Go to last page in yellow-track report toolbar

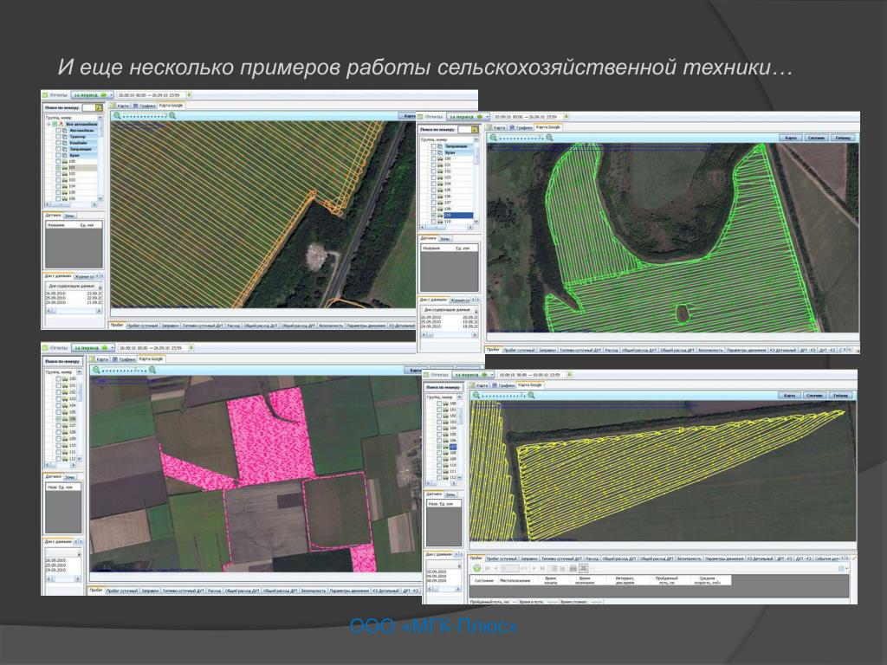(542, 568)
